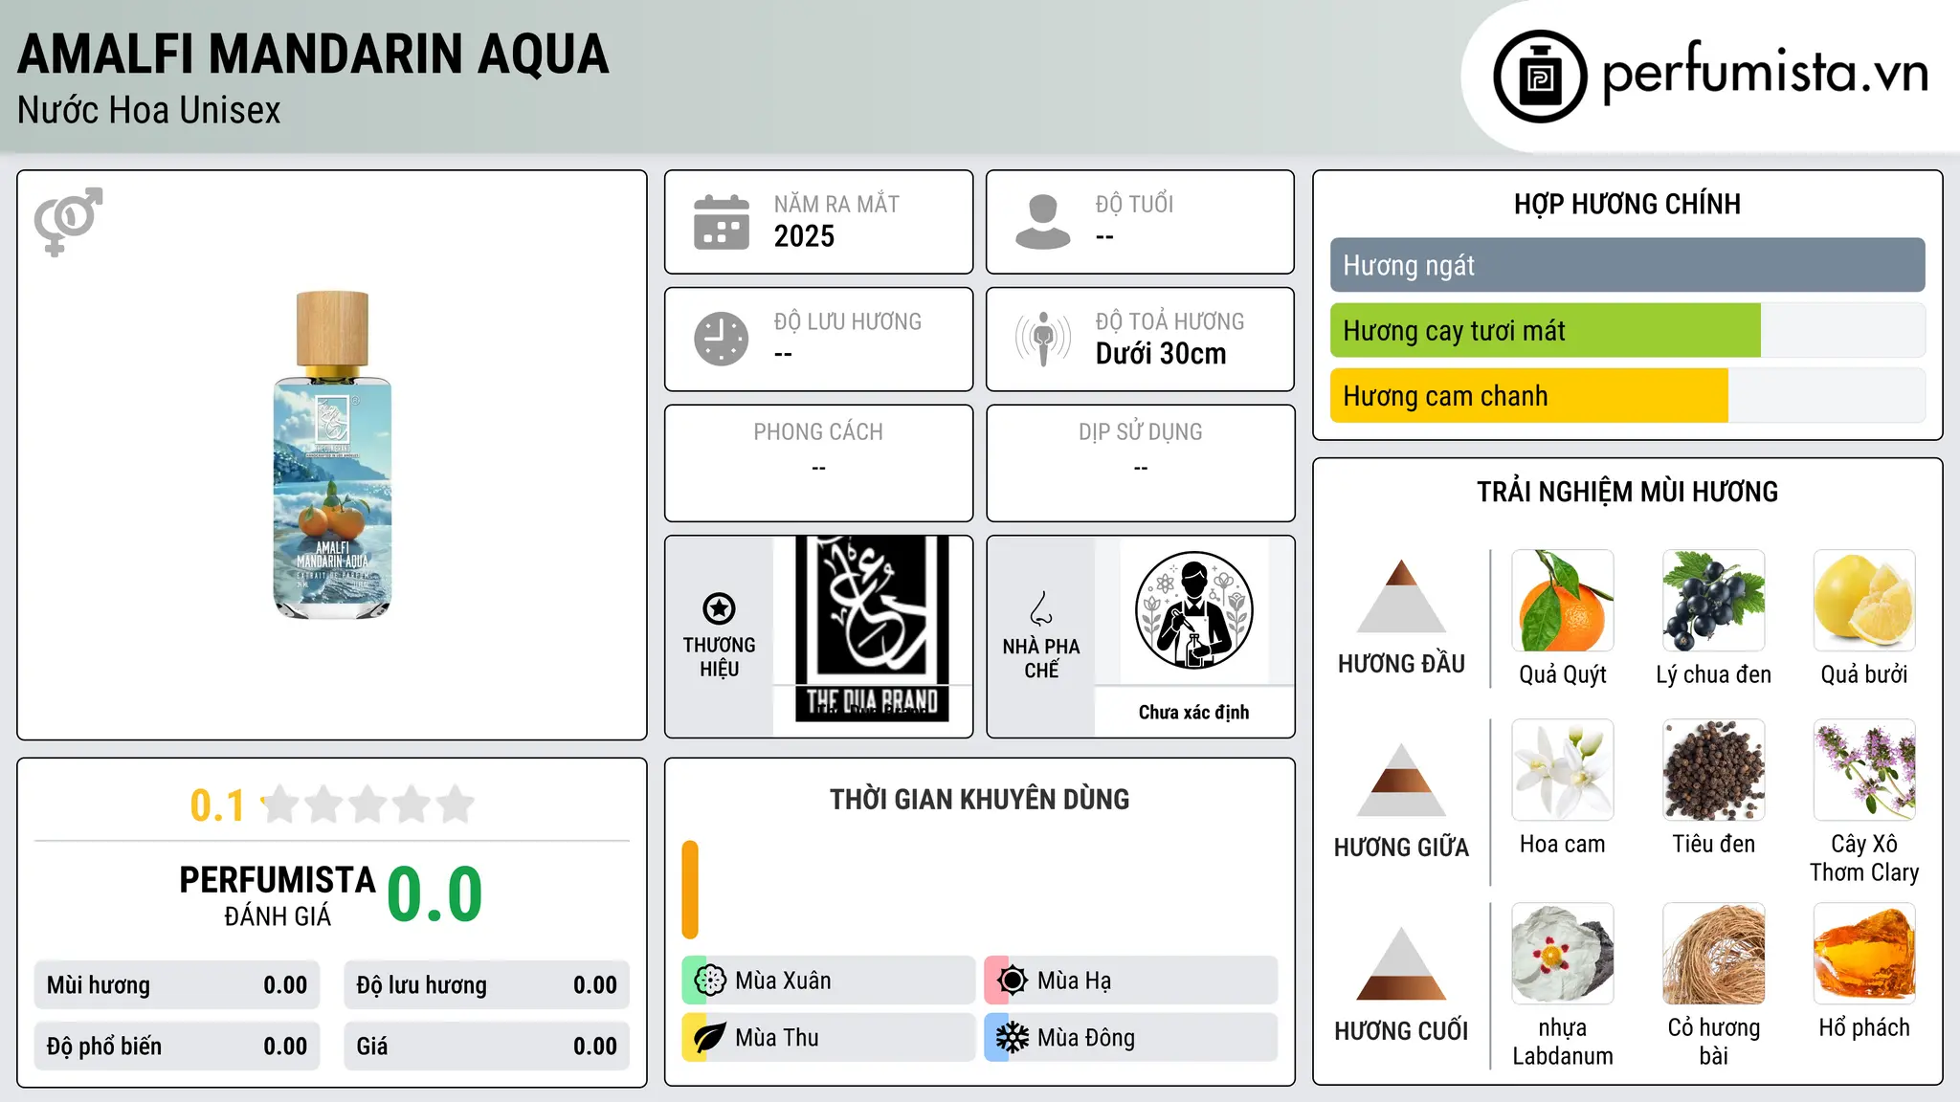Click the perfumista.vn site name
The width and height of the screenshot is (1960, 1102).
coord(1766,74)
